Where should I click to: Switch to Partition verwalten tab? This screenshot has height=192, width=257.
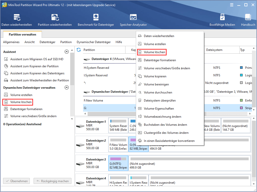point(22,34)
